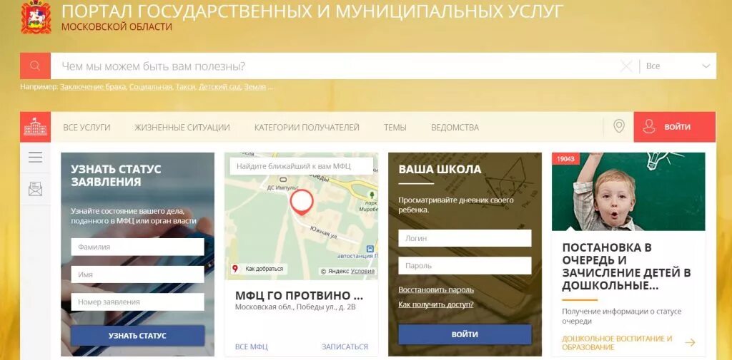
Task: Focus the Фамилия input field
Action: pos(138,247)
